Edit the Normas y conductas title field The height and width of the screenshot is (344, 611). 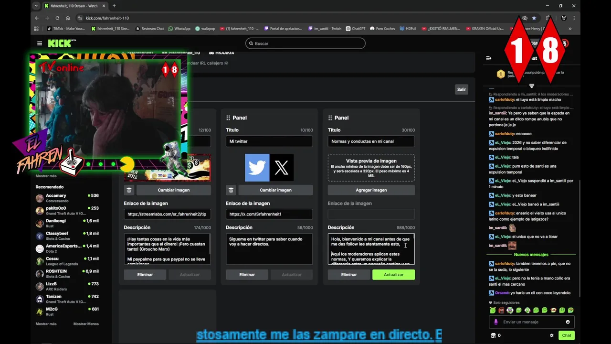pos(371,141)
